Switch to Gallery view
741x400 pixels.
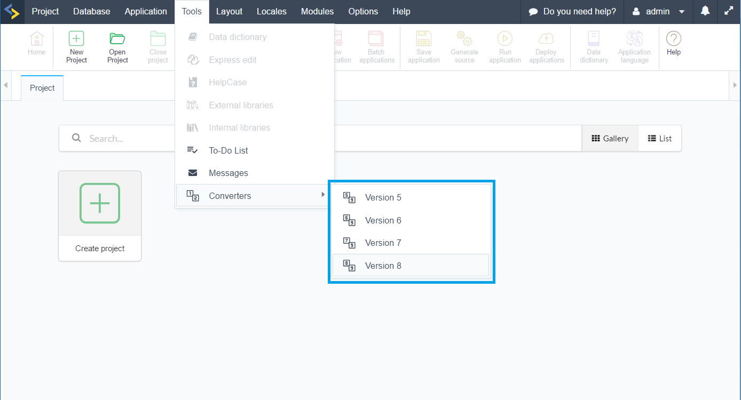pyautogui.click(x=610, y=139)
